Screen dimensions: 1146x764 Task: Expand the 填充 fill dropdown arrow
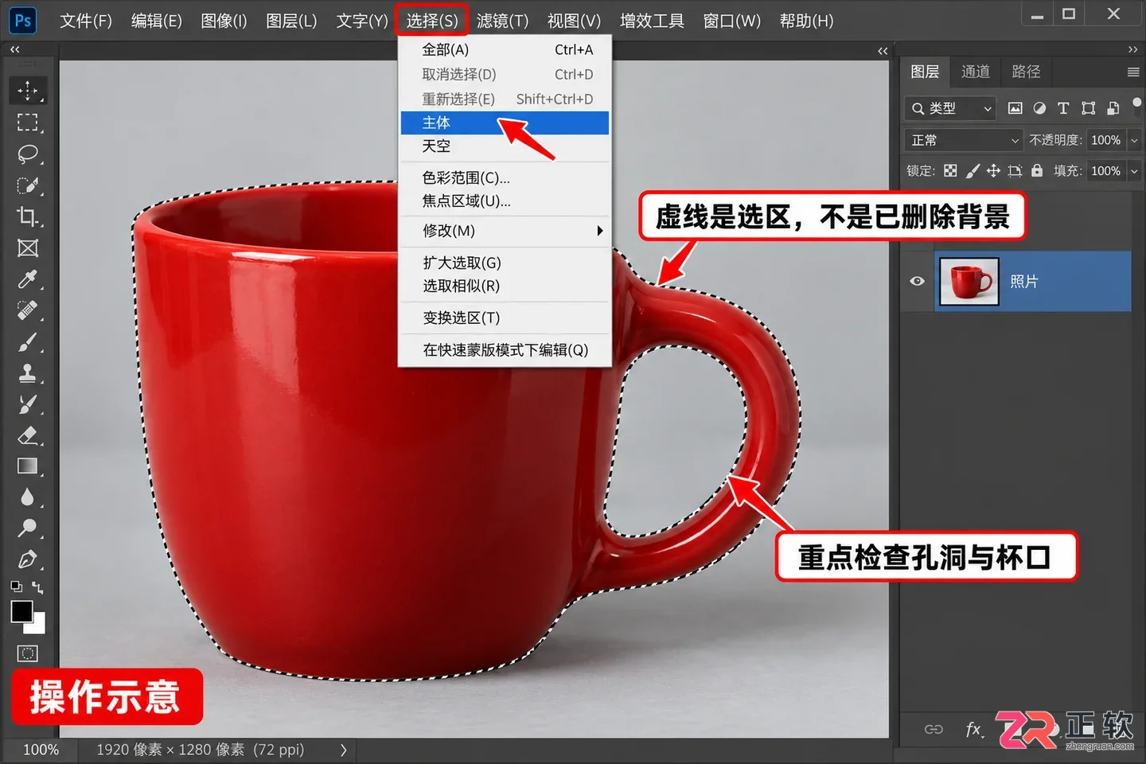tap(1134, 171)
